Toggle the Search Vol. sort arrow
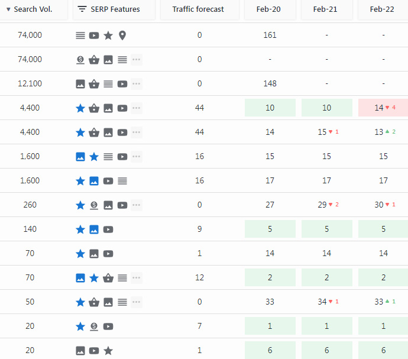Viewport: 408px width, 359px height. click(9, 9)
